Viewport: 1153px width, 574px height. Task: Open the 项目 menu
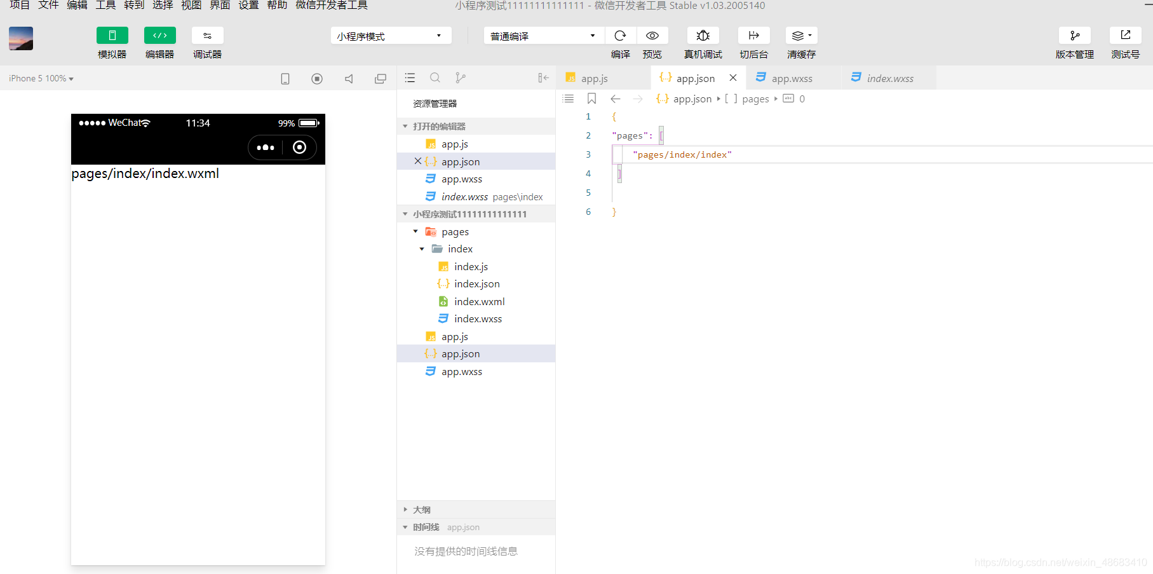(x=20, y=5)
